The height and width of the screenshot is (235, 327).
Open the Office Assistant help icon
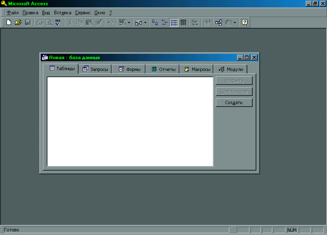[x=244, y=22]
